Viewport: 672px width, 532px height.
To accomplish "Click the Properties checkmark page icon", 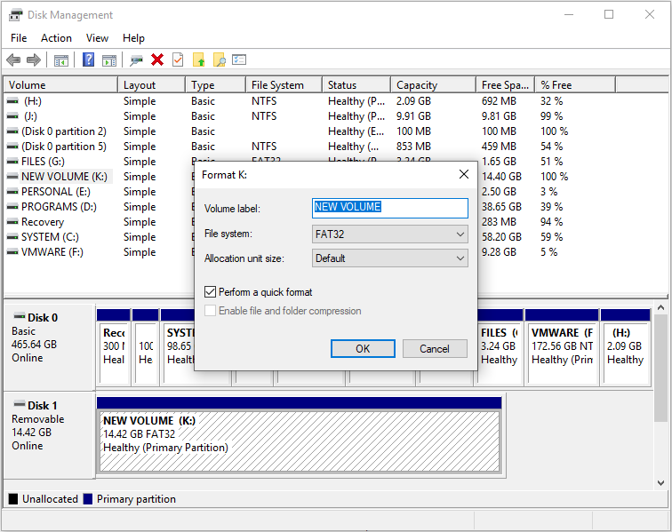I will click(x=178, y=60).
